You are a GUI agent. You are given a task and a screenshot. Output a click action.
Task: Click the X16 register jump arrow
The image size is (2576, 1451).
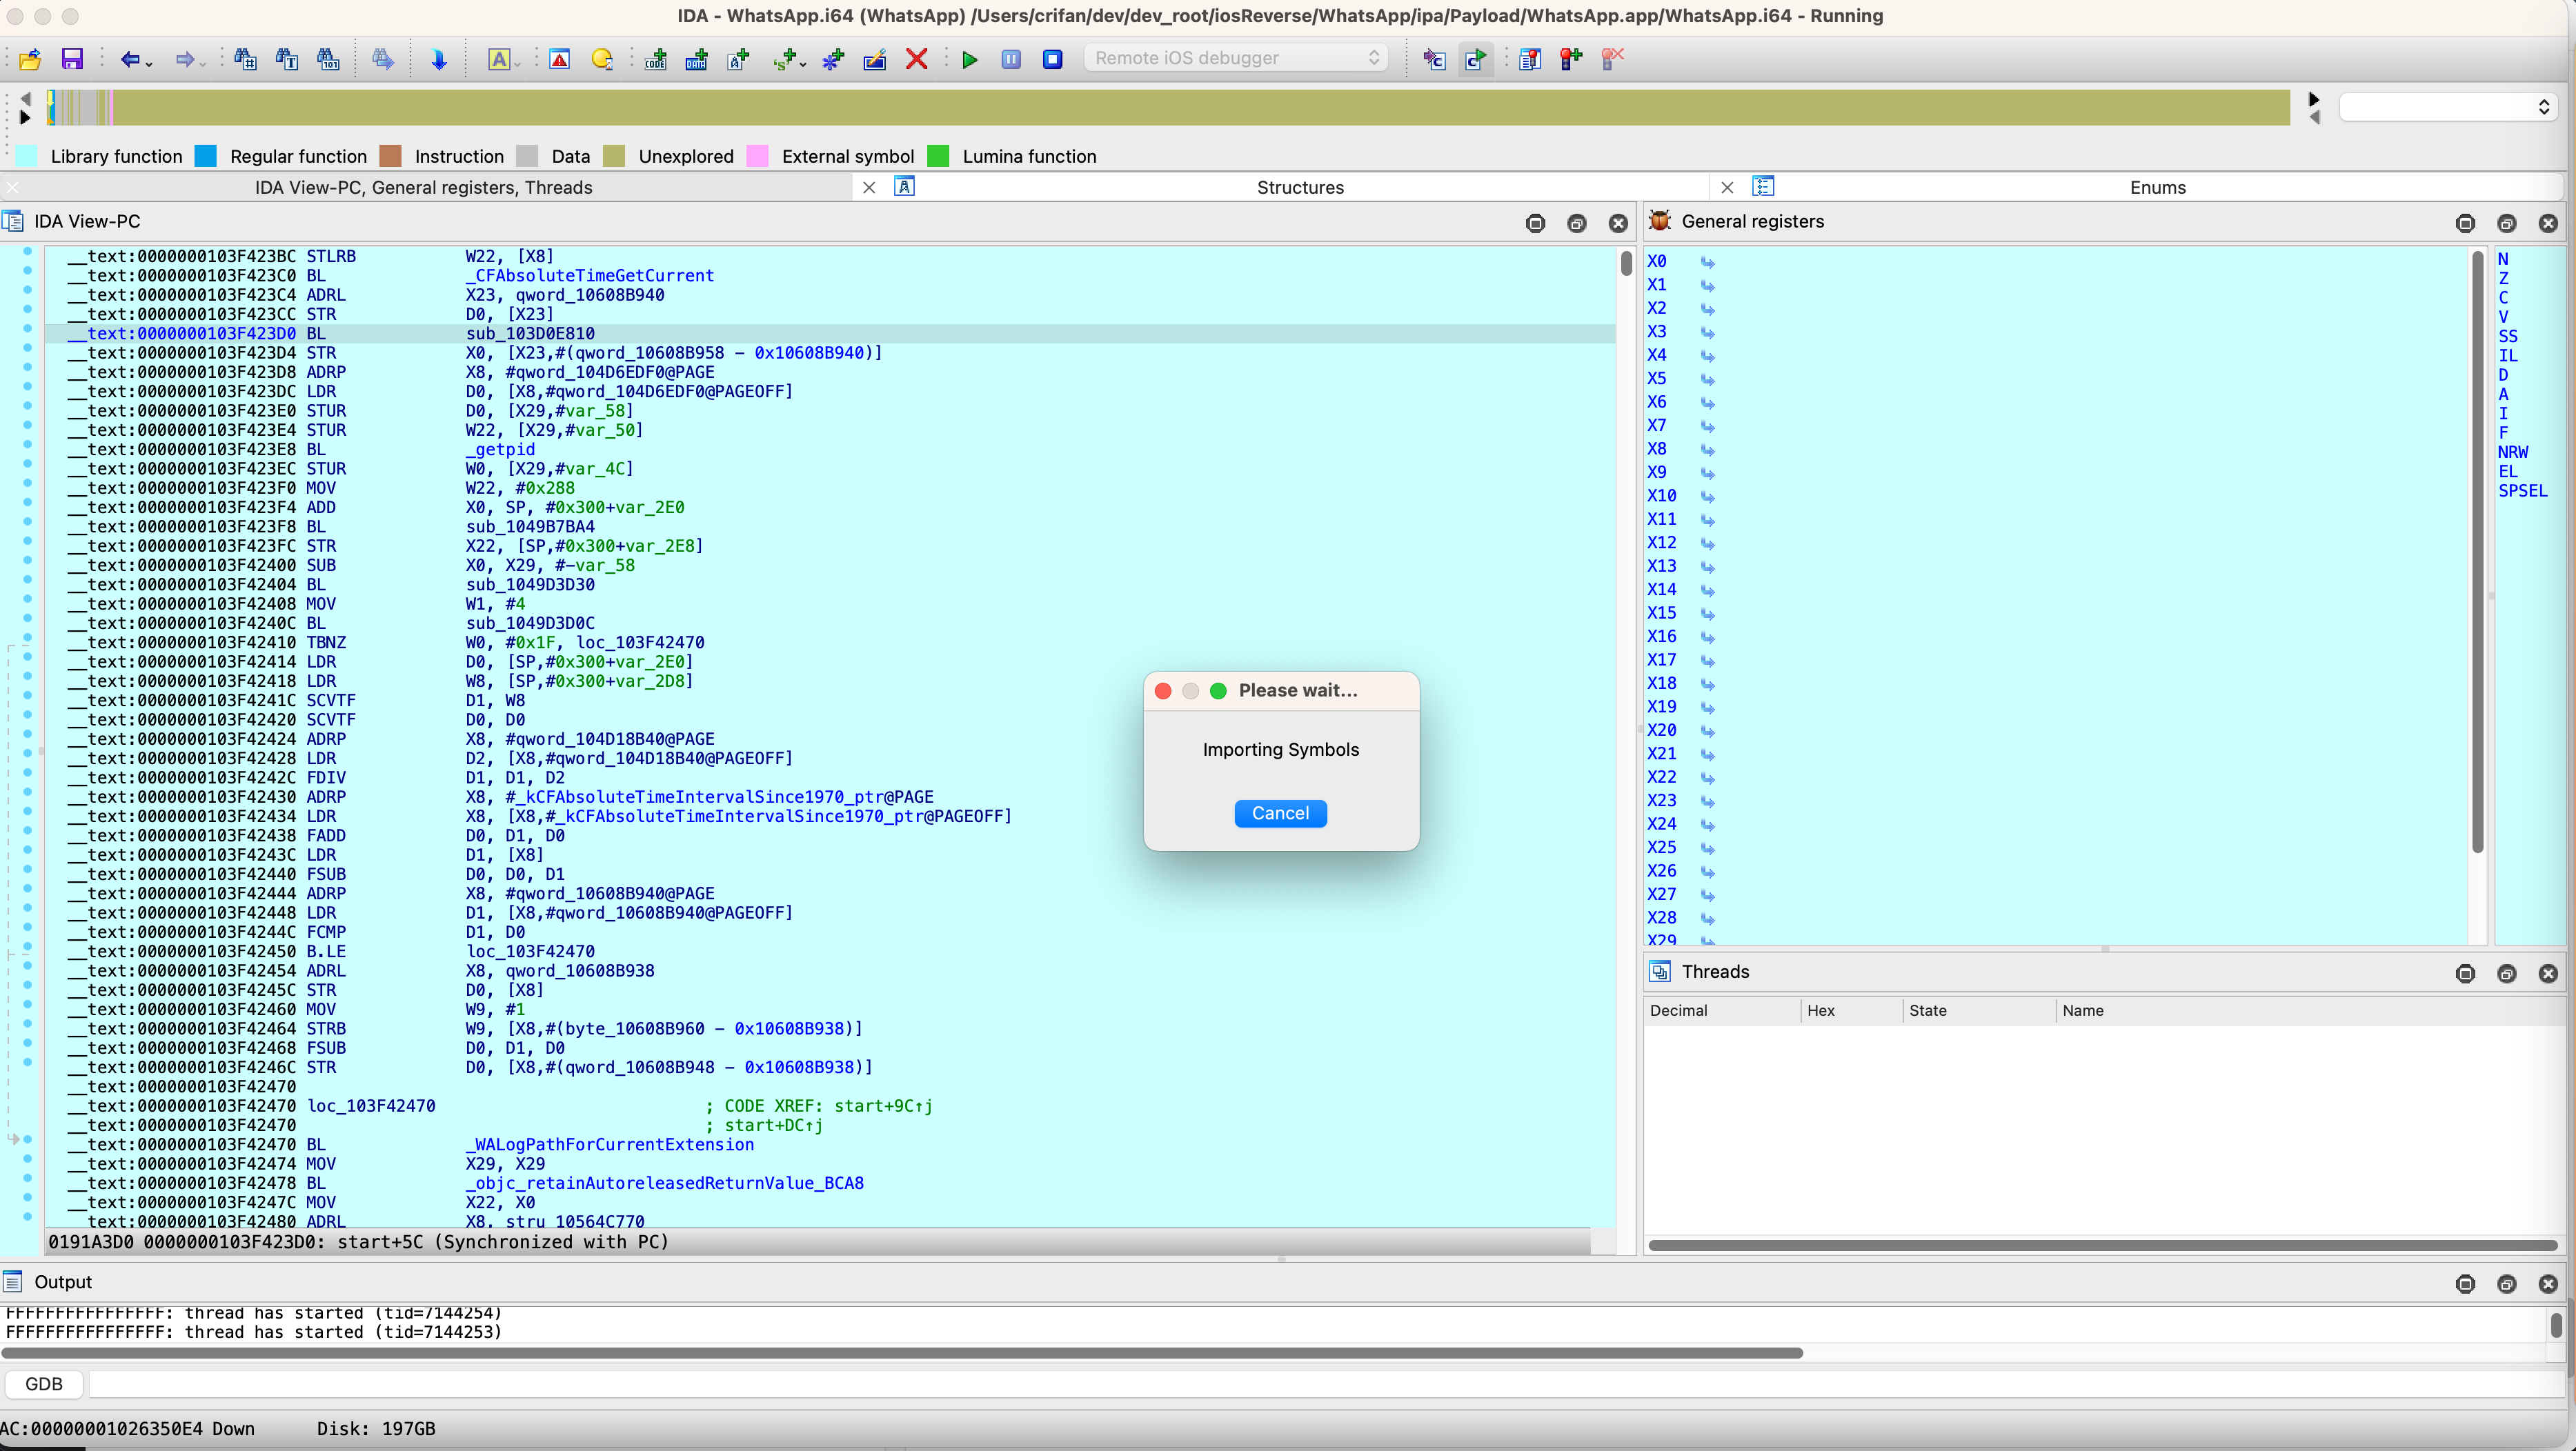click(1707, 637)
